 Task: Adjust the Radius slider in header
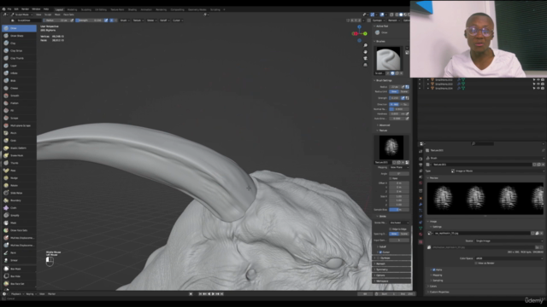click(57, 20)
